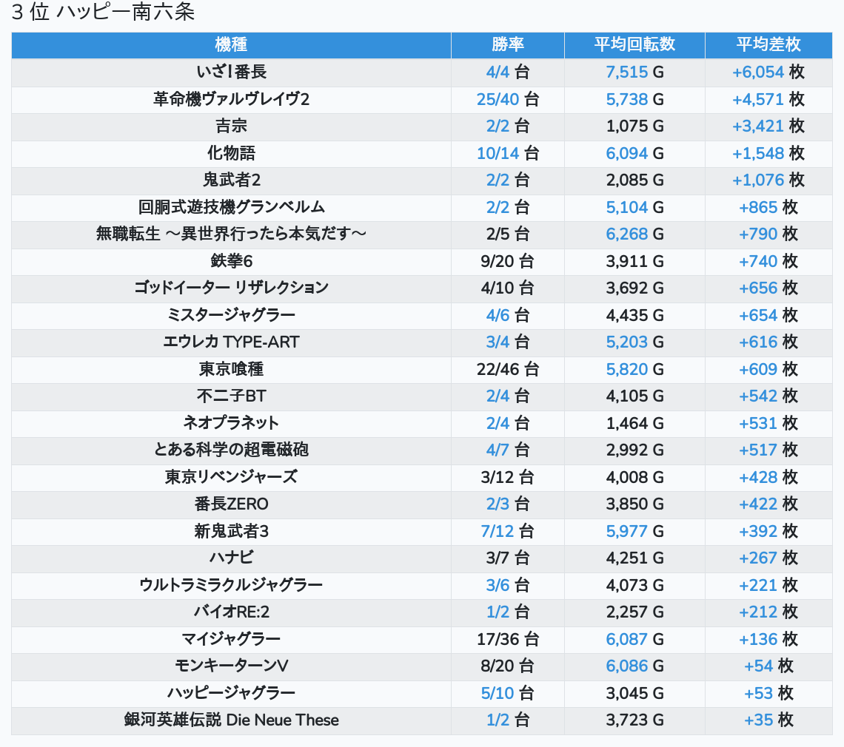Click the 東京喰種 machine name

point(231,369)
